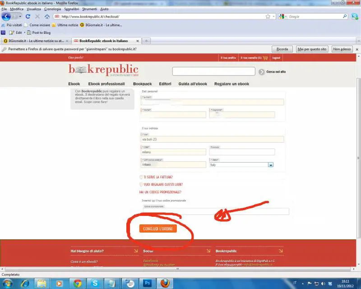Click Hai un codice promozionale link
Image resolution: width=361 pixels, height=289 pixels.
click(160, 192)
